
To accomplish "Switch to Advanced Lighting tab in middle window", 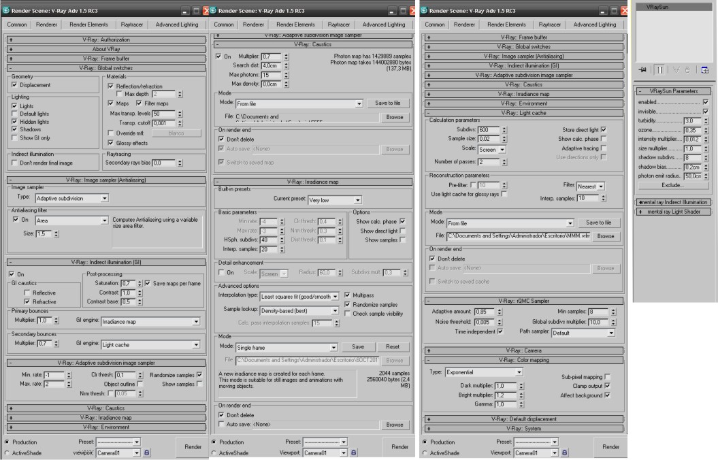I will pos(384,24).
